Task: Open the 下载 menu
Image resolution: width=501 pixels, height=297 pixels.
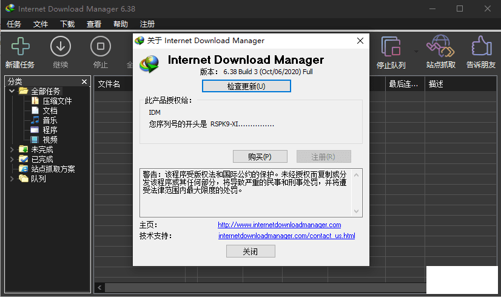Action: click(x=67, y=24)
